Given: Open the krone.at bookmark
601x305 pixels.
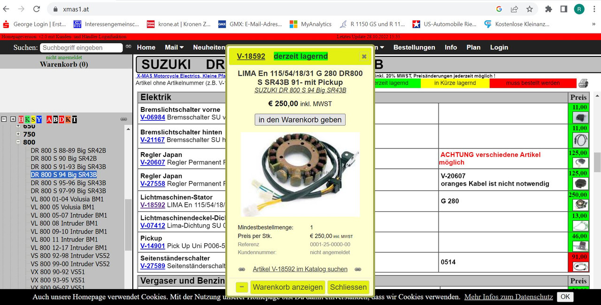Looking at the screenshot, I should [178, 24].
